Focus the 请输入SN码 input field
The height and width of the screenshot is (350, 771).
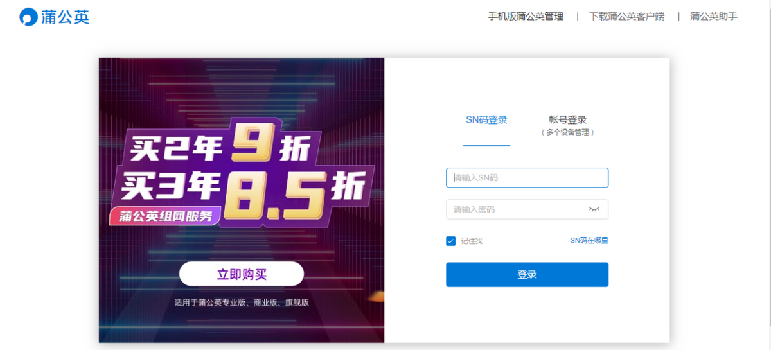click(527, 178)
